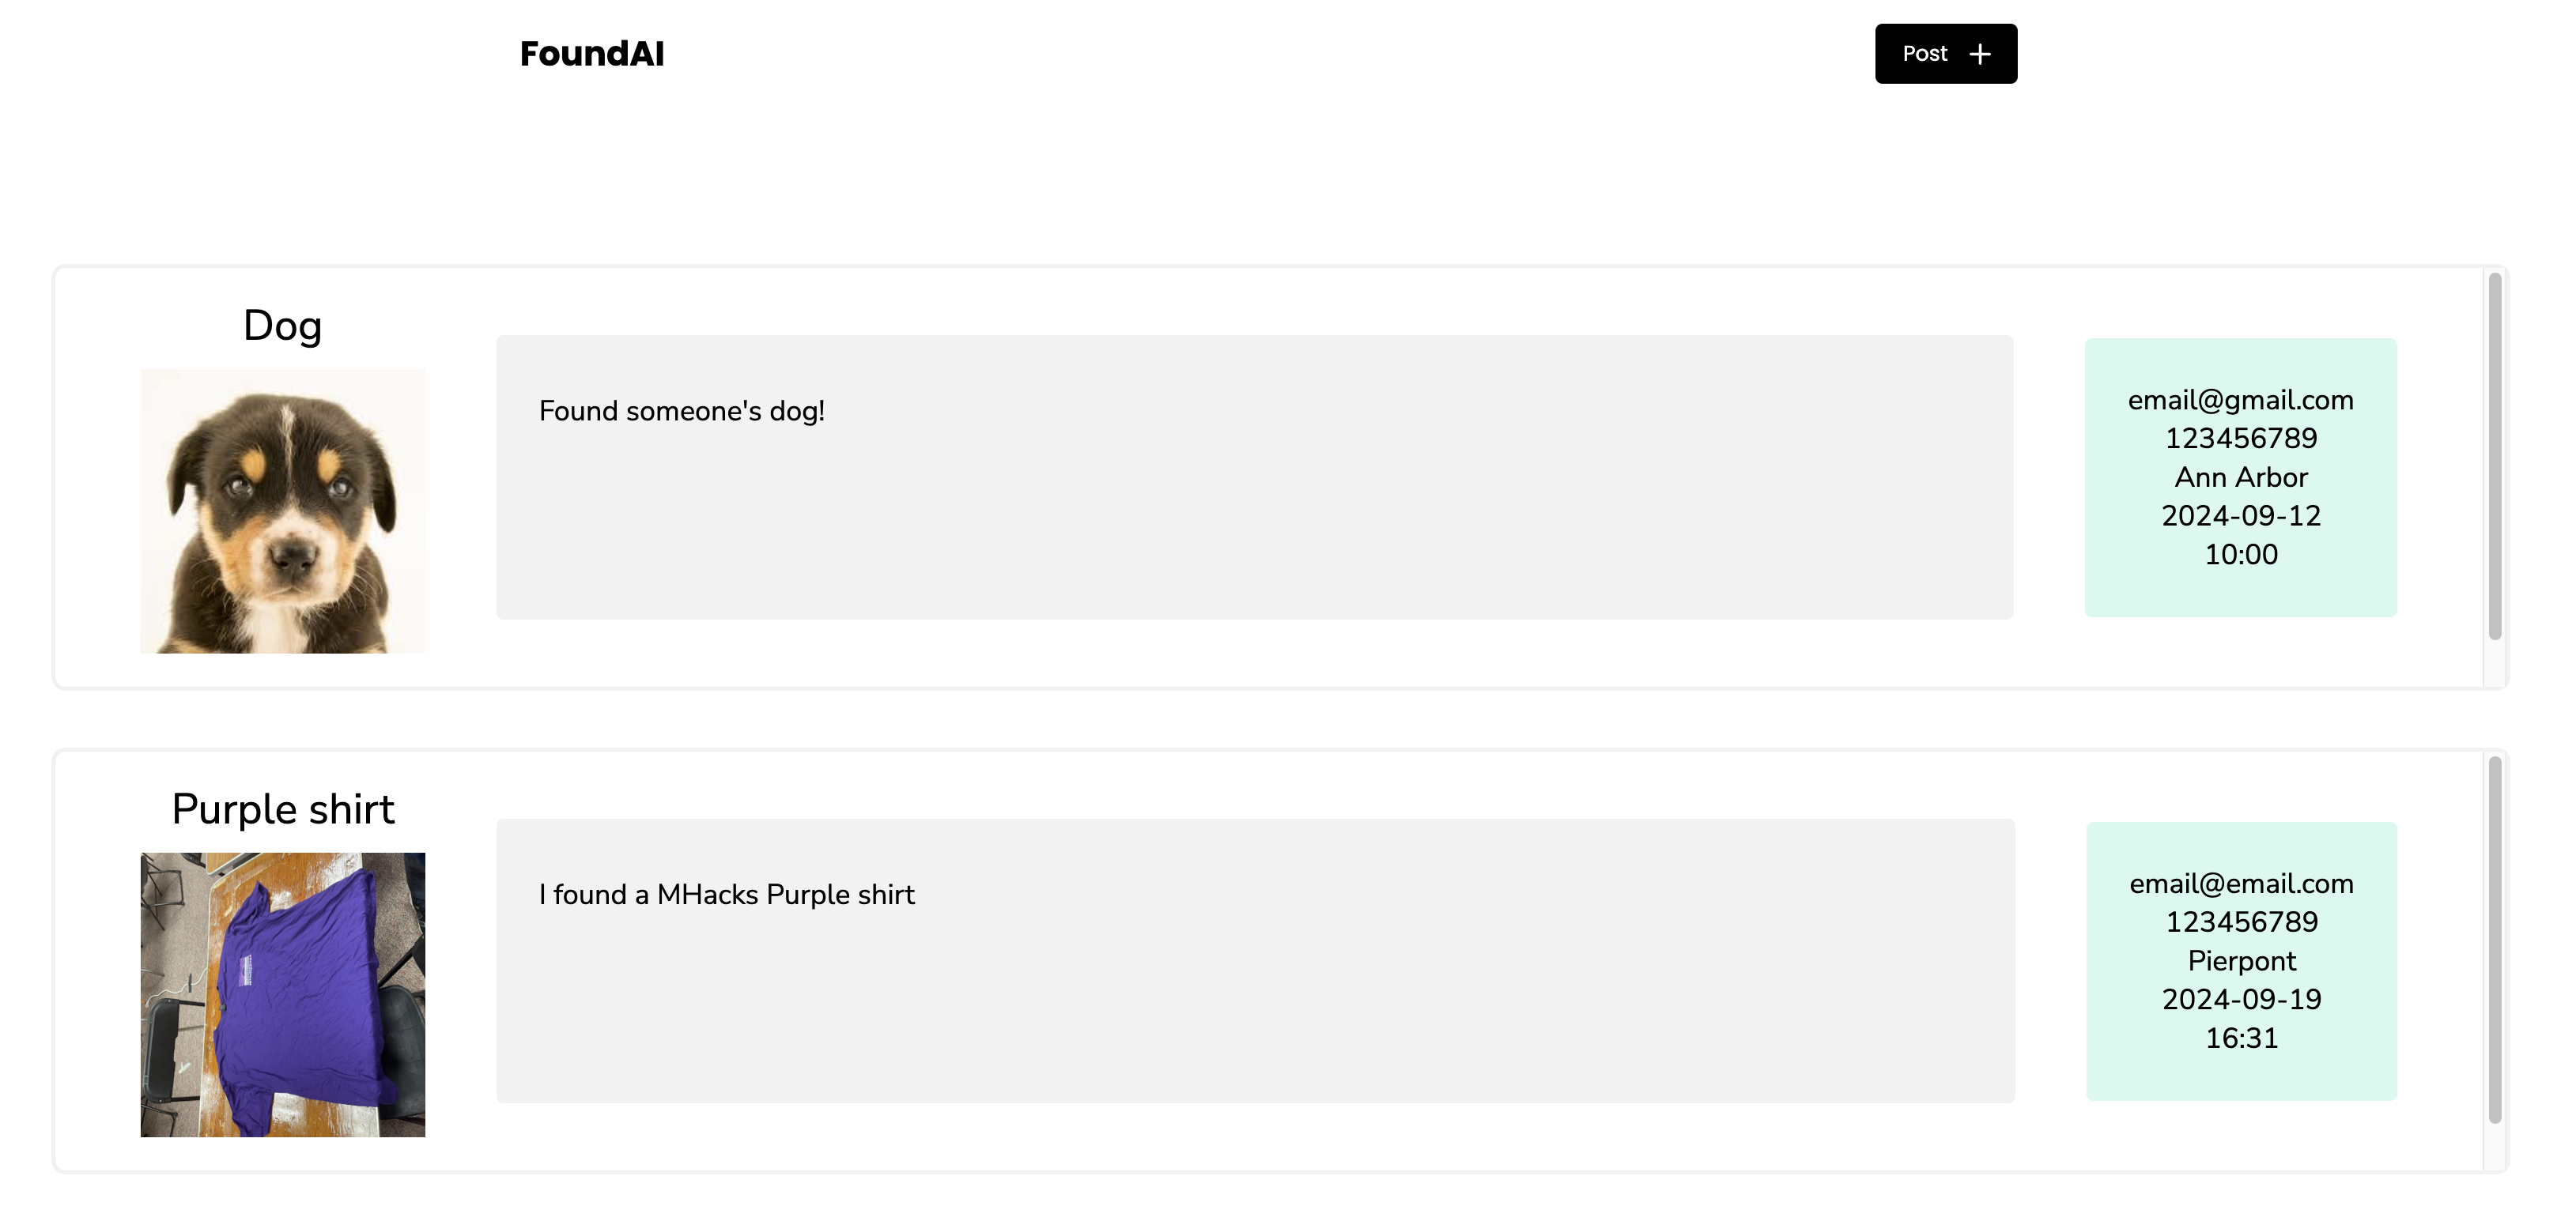2576x1206 pixels.
Task: Open the FoundAI home logo
Action: tap(592, 54)
